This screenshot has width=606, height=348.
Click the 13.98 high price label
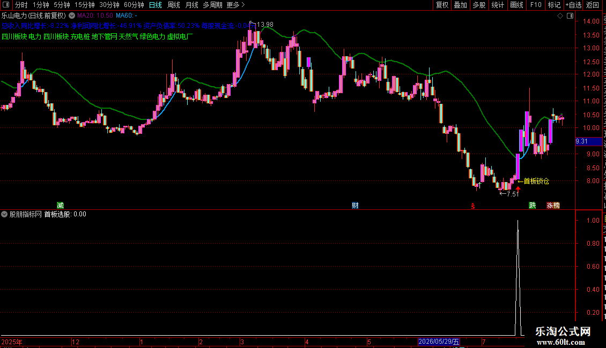tap(265, 25)
